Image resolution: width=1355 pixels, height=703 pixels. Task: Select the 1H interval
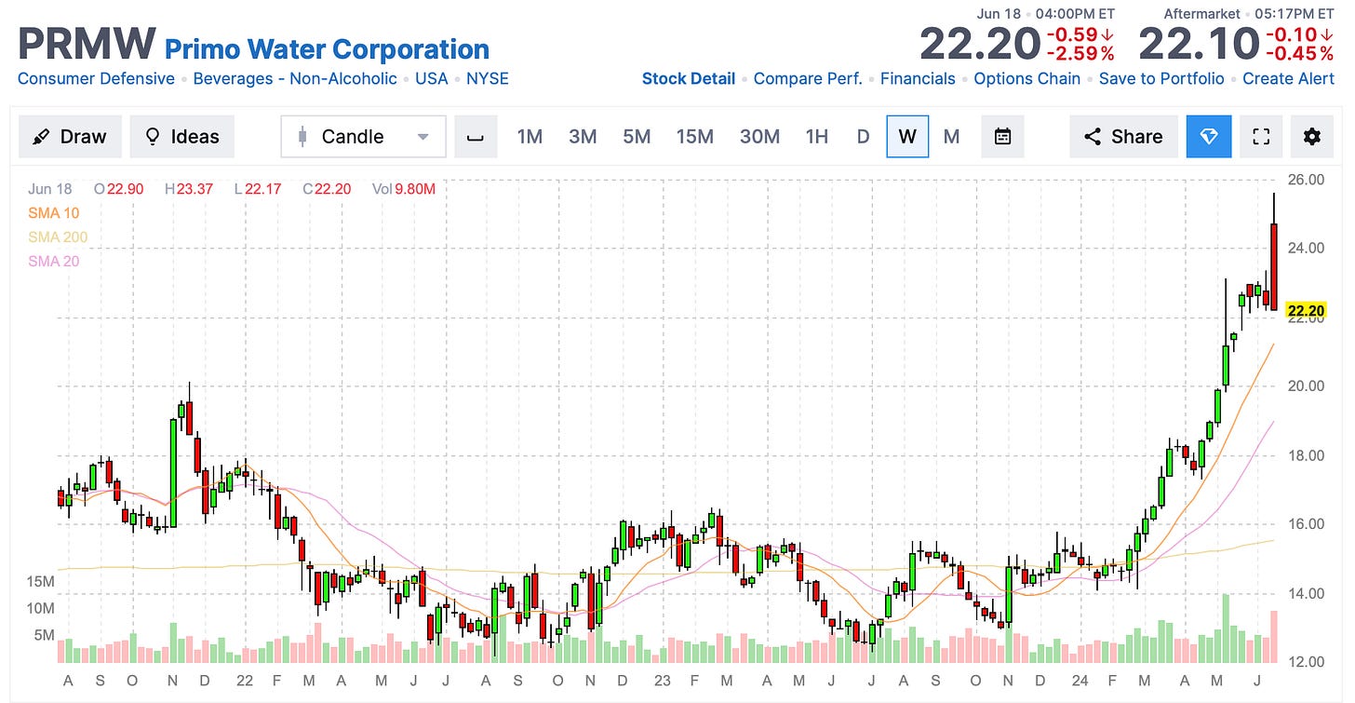point(816,137)
